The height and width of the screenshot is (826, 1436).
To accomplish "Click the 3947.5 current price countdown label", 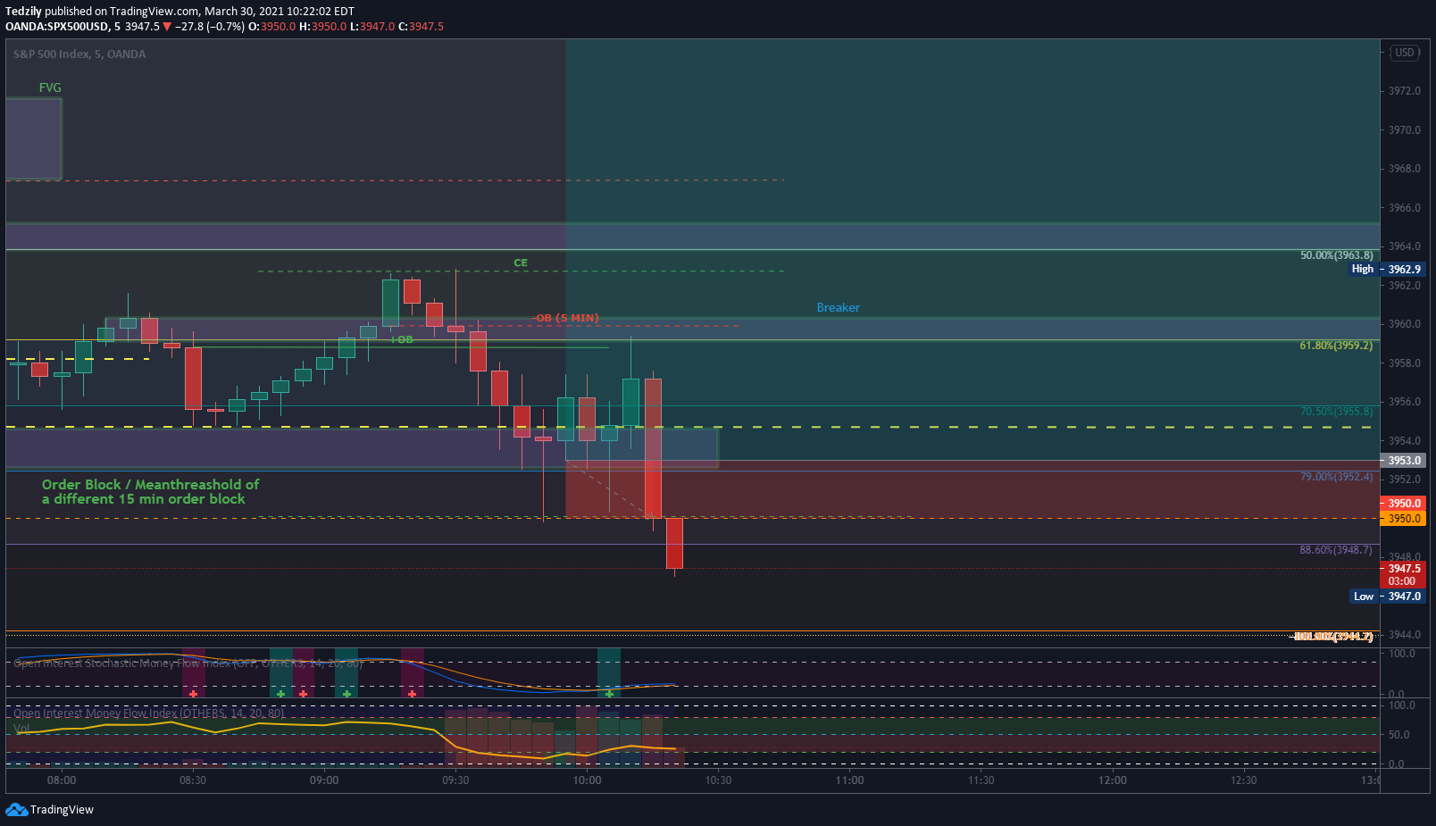I will click(1403, 574).
